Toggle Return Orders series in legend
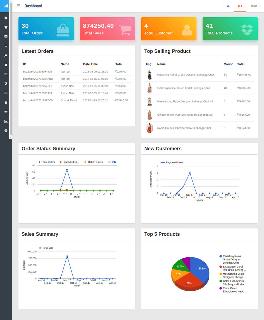264x320 pixels. [93, 162]
